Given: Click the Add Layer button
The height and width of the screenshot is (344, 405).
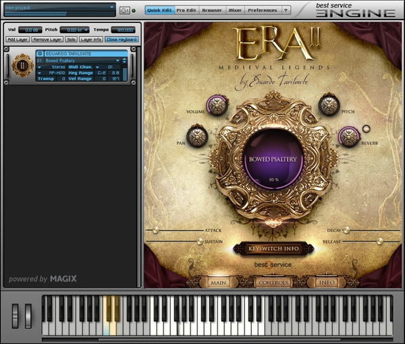Looking at the screenshot, I should (x=18, y=40).
